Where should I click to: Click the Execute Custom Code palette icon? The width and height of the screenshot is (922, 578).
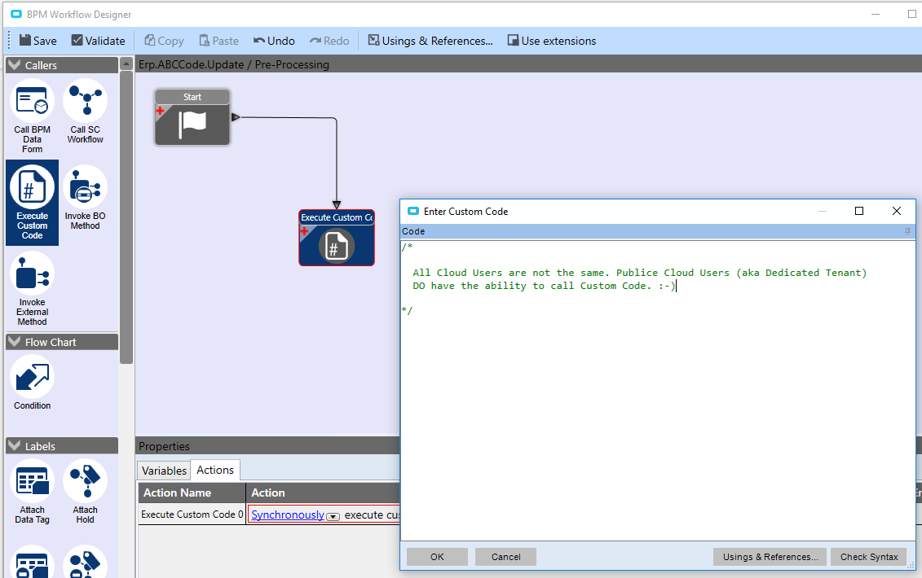pyautogui.click(x=32, y=188)
